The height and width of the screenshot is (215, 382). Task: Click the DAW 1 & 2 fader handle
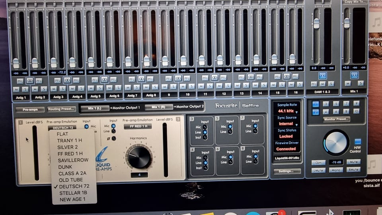316,23
